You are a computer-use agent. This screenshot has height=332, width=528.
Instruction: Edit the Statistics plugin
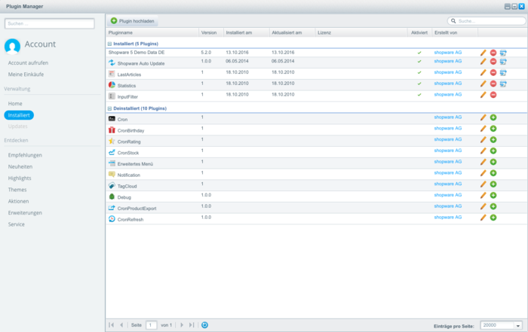483,84
